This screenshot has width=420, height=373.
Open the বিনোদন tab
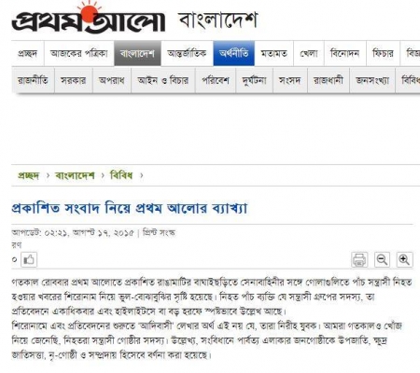pos(344,53)
